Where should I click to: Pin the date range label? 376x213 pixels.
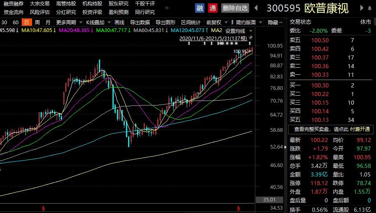tap(250, 38)
